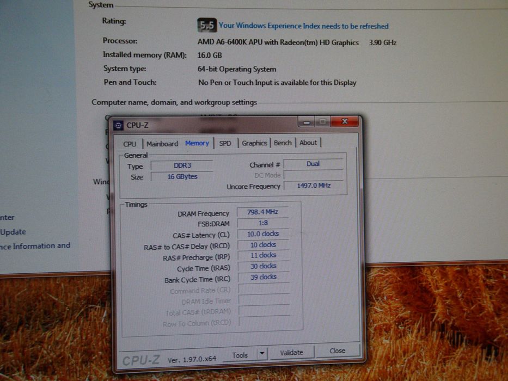Click the Uncore Frequency value 1497.0 MHz
Viewport: 508px width, 381px height.
pos(314,186)
